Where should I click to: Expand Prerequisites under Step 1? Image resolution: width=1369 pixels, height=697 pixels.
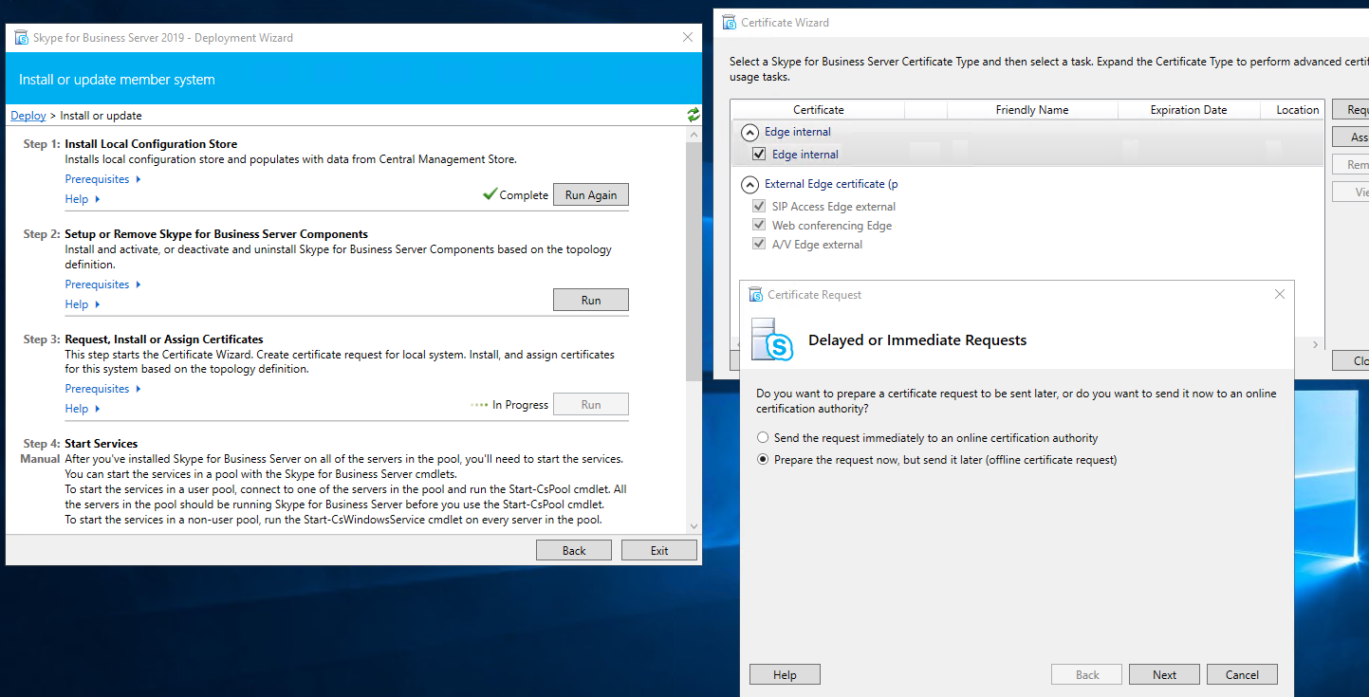(x=102, y=179)
